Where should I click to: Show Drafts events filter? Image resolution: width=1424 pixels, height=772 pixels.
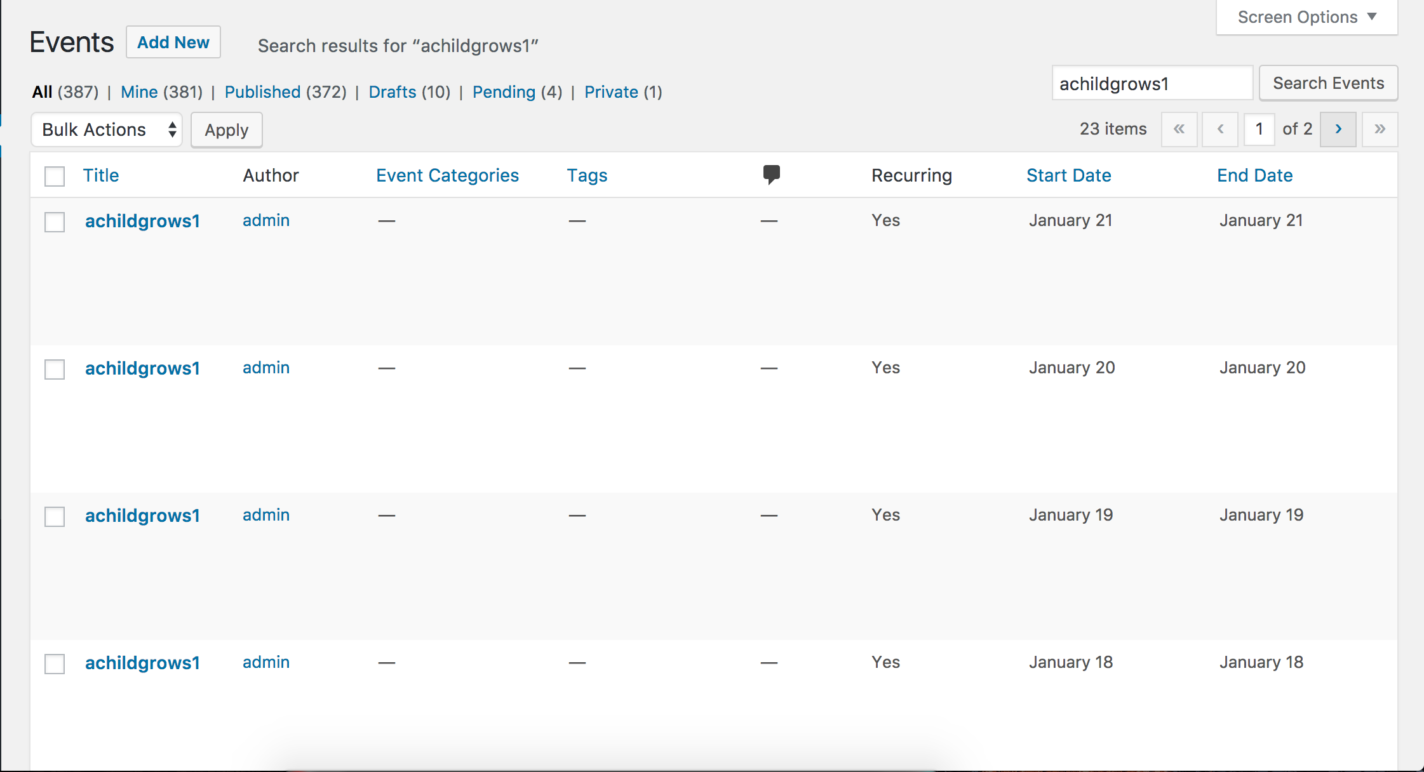point(392,92)
